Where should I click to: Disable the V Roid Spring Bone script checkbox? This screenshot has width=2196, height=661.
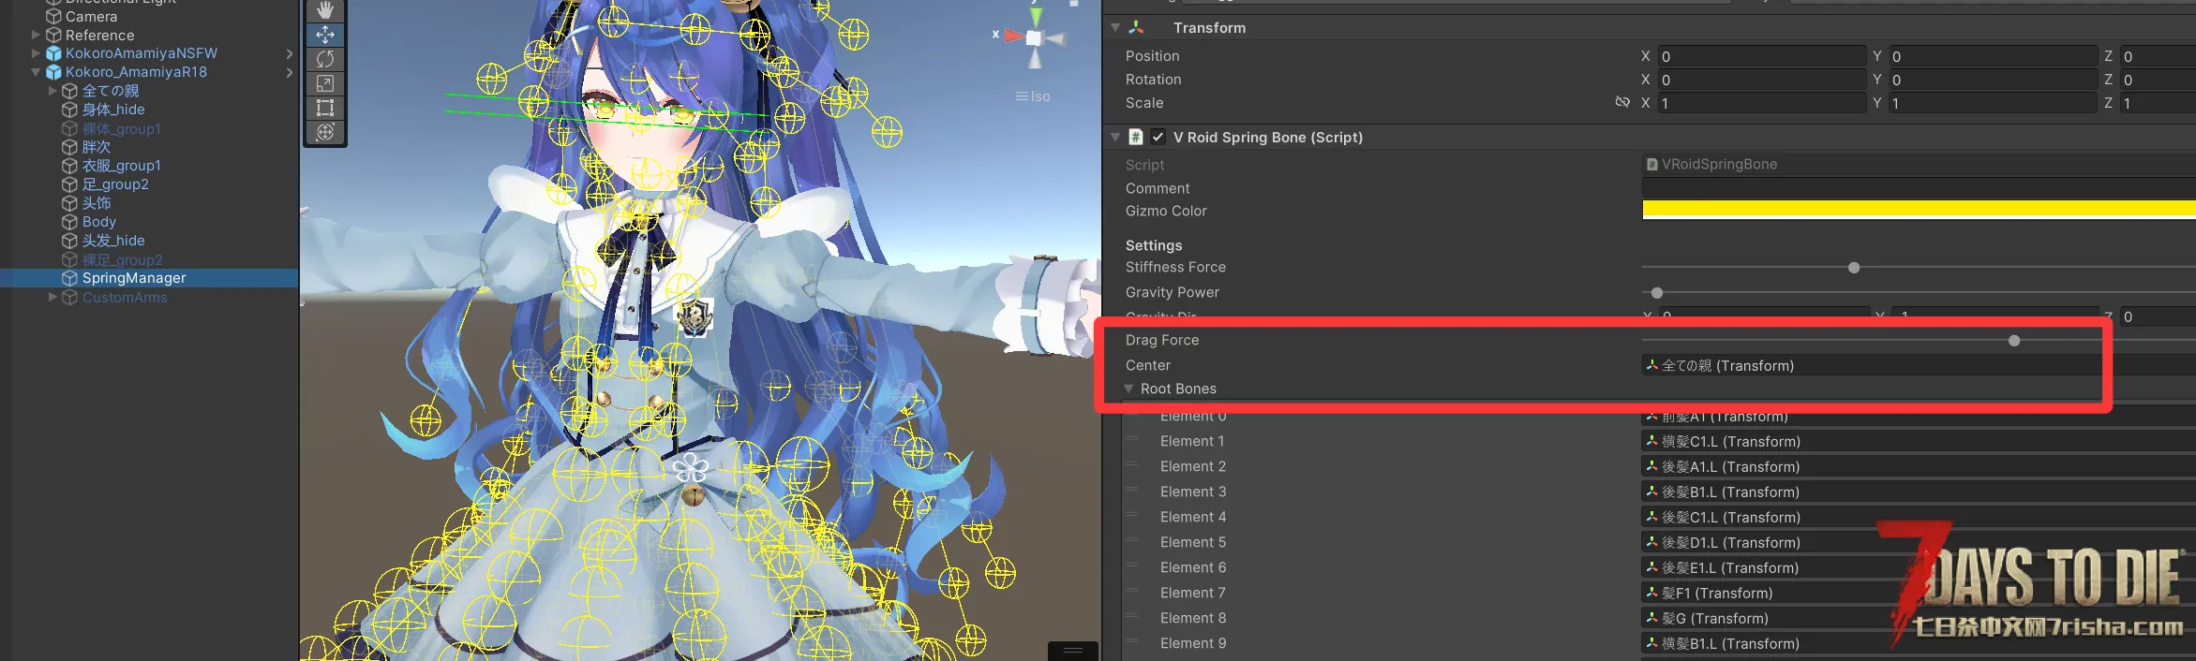coord(1158,137)
